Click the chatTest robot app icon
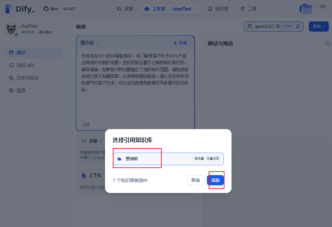332x227 pixels. (x=11, y=29)
